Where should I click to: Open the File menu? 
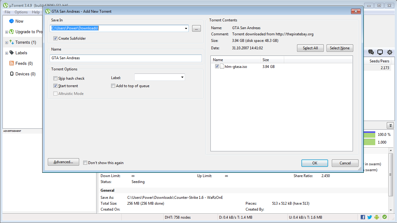click(7, 12)
